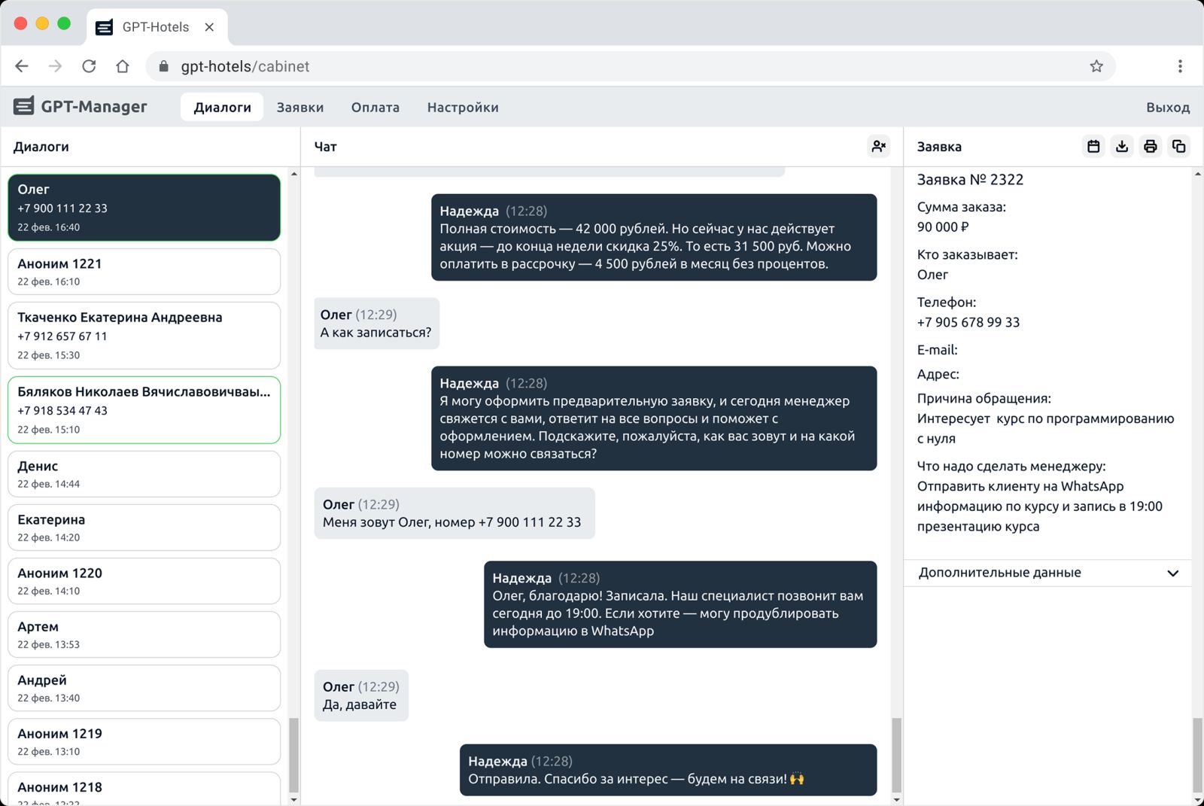Screen dimensions: 1204x806
Task: Expand Дополнительные данные section
Action: (x=1047, y=573)
